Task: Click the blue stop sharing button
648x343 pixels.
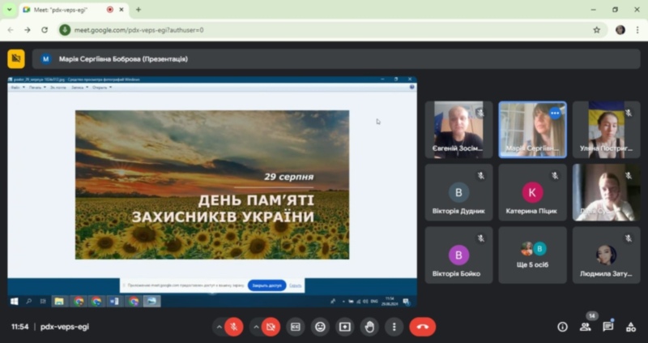Action: tap(266, 285)
